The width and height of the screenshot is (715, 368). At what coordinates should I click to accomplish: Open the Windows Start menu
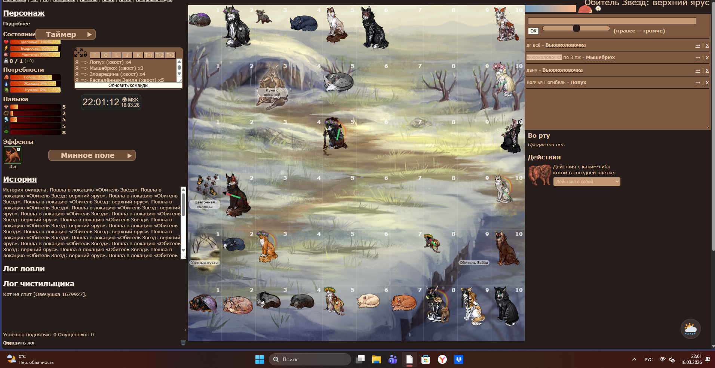pos(260,359)
